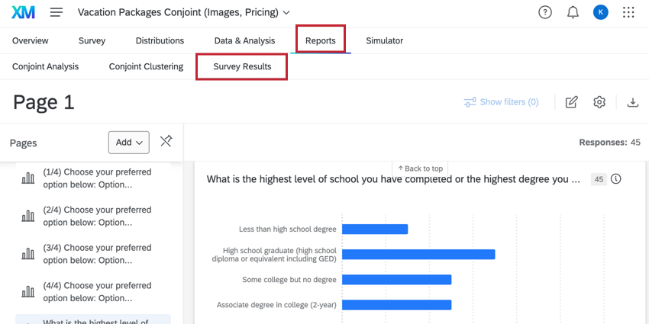Open the help question mark icon
649x324 pixels.
pyautogui.click(x=545, y=12)
